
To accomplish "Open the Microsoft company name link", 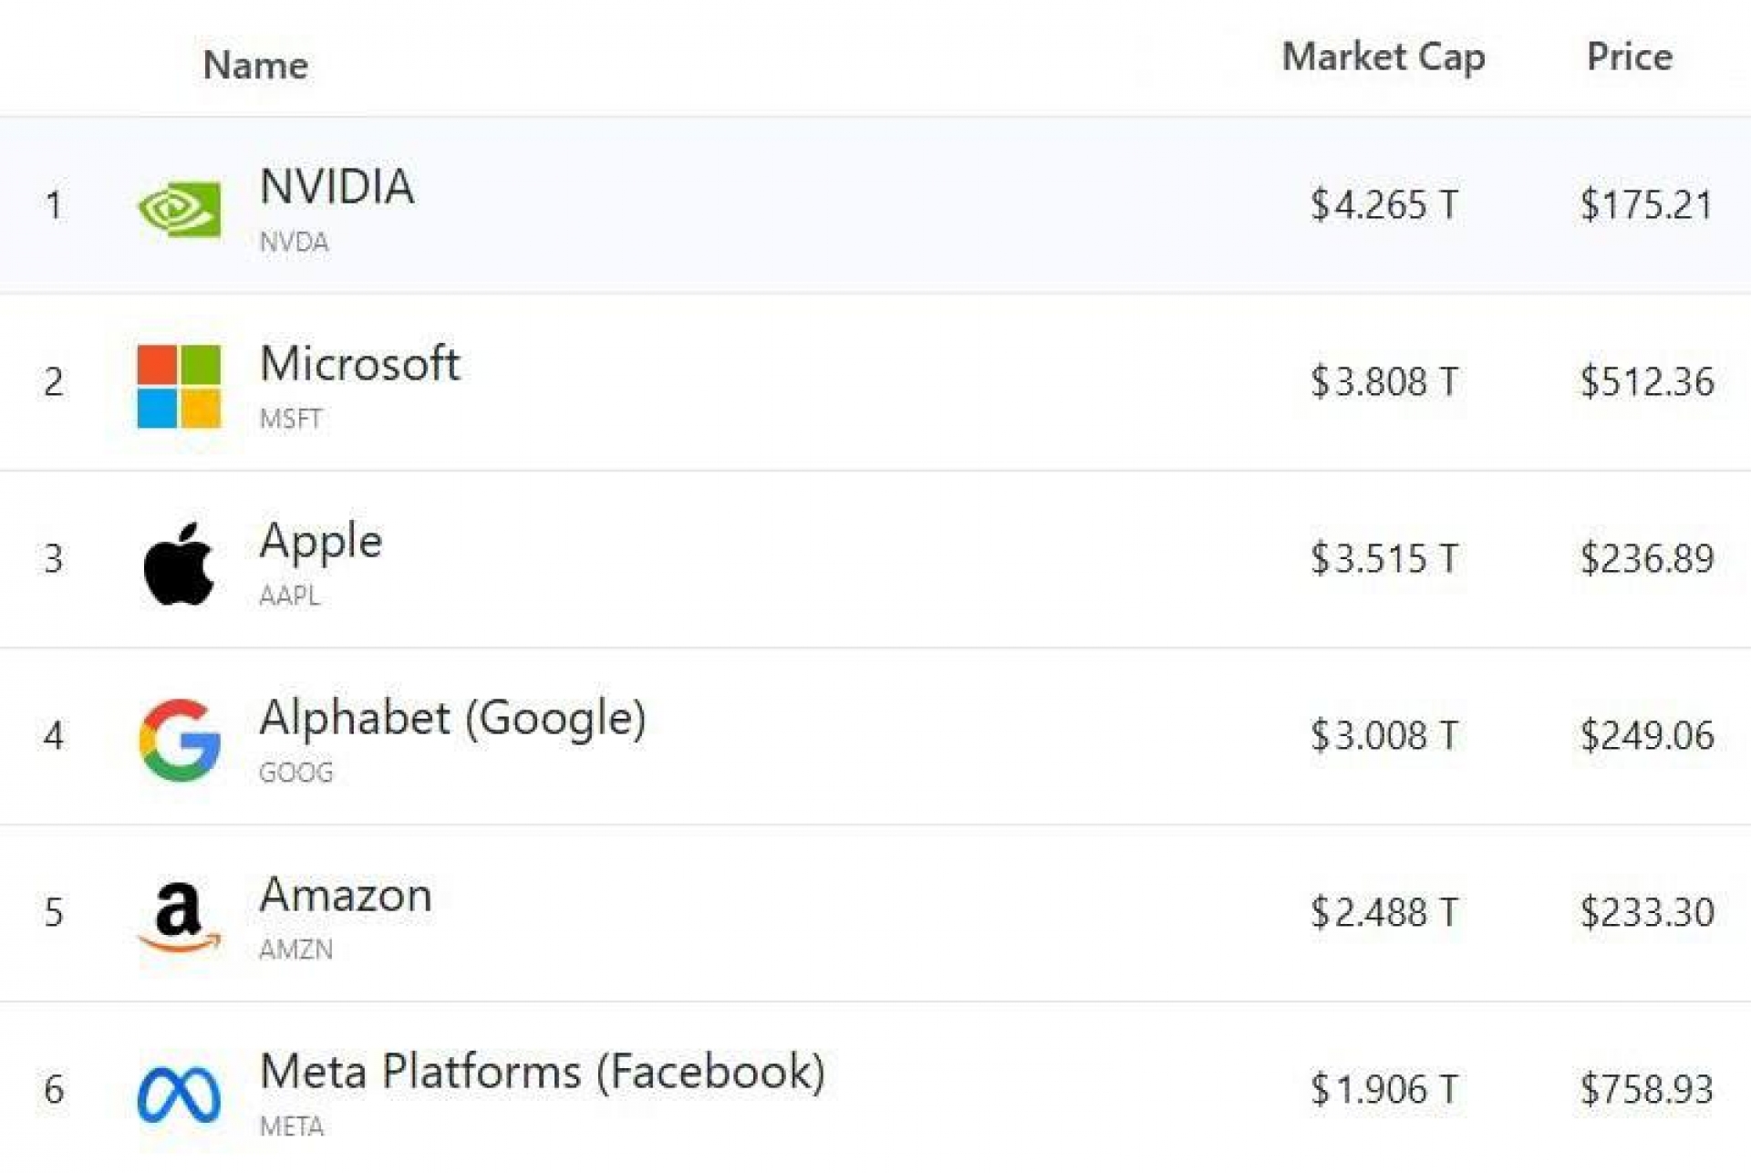I will coord(359,364).
